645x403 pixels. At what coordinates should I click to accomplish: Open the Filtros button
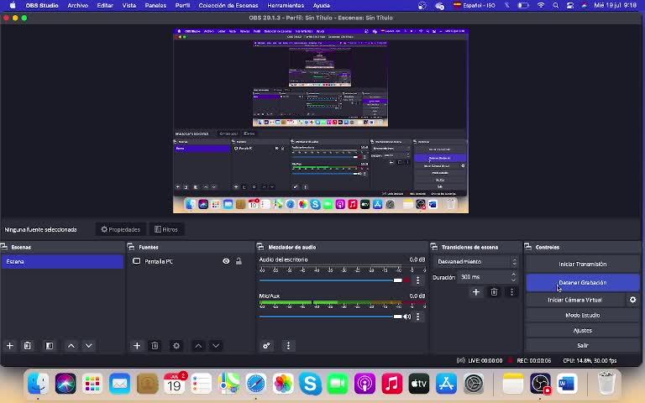pos(166,229)
